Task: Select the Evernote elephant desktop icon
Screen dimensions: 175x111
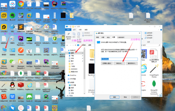Action: (x=12, y=17)
